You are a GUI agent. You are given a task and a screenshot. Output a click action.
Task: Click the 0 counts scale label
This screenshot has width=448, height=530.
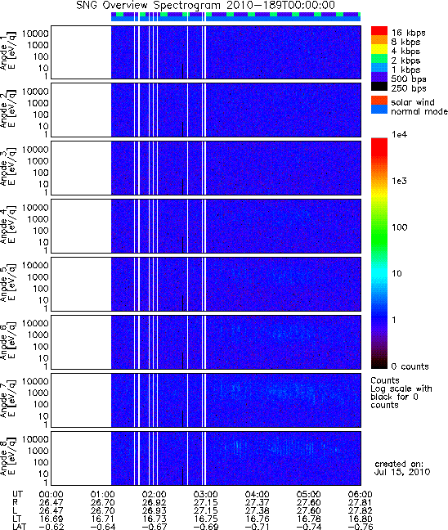pos(410,366)
